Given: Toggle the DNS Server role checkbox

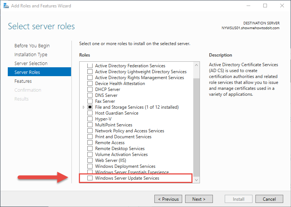Looking at the screenshot, I should click(90, 95).
